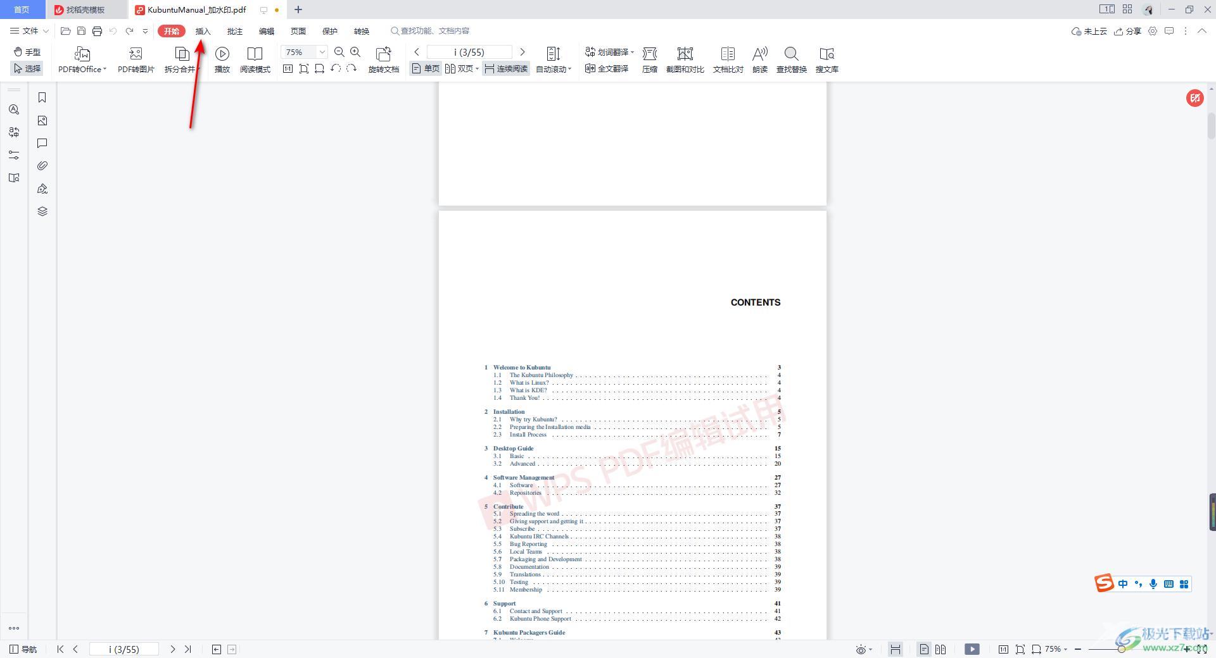Activate the Select tool (选择)
Viewport: 1216px width, 658px height.
[x=27, y=68]
